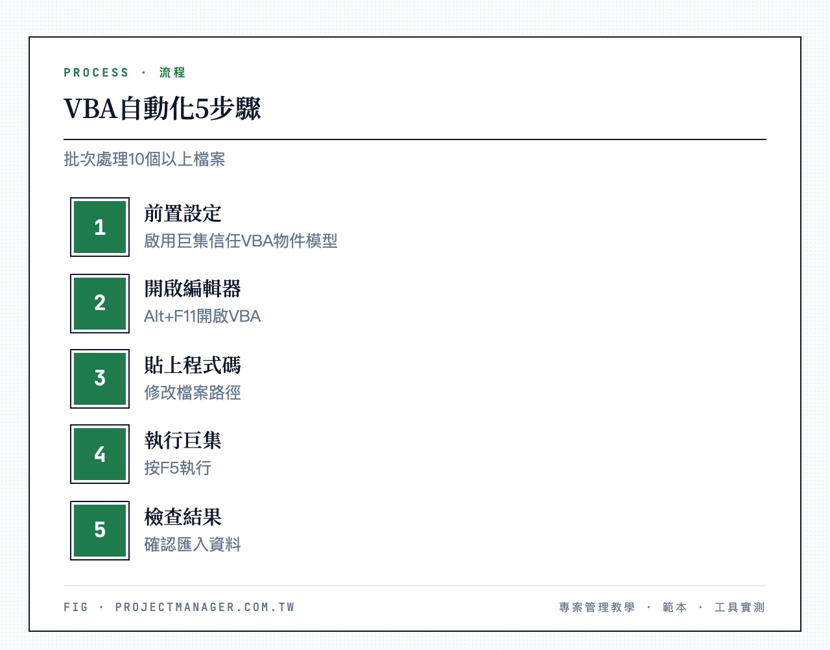Click the step heading 前置設定
Viewport: 830px width, 650px height.
point(183,213)
